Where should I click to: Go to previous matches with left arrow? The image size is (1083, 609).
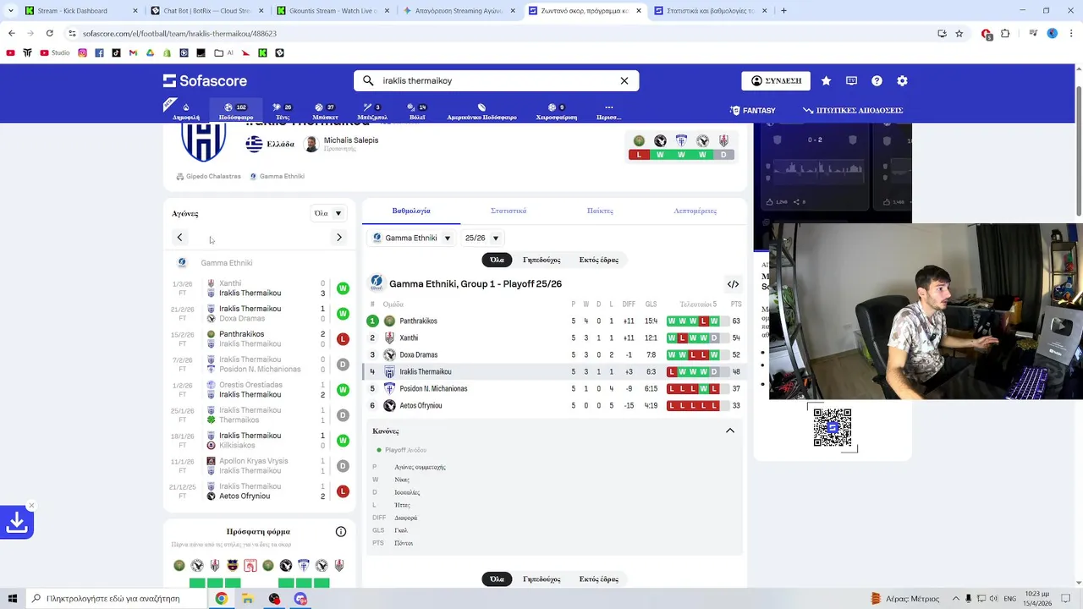coord(179,238)
